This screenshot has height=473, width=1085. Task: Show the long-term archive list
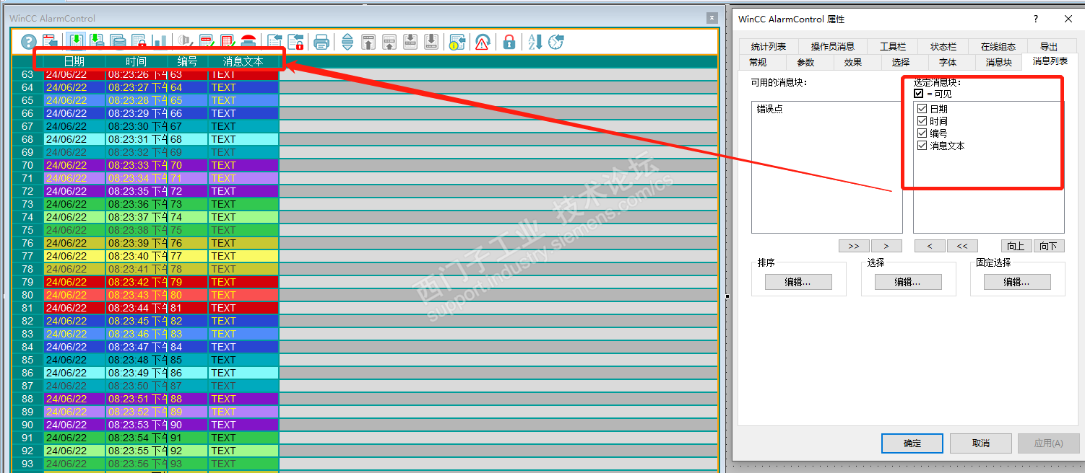point(118,42)
